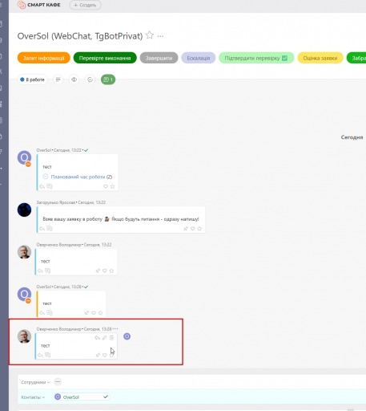Open Загорулько Ярослав's dark avatar

pyautogui.click(x=24, y=210)
